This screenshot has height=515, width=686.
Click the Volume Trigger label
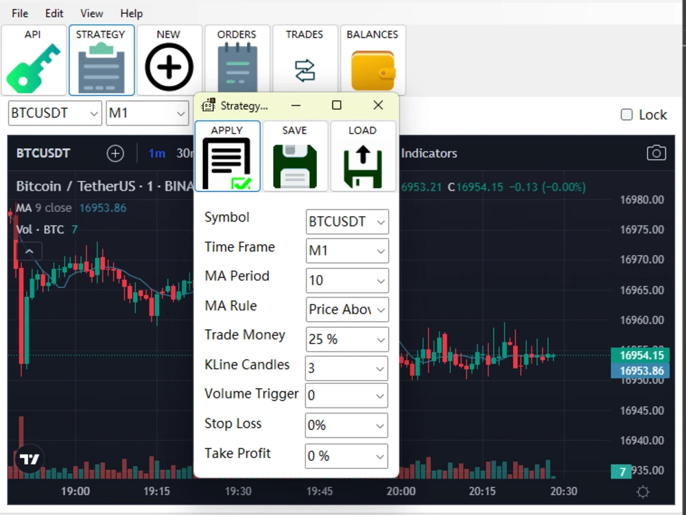click(252, 394)
